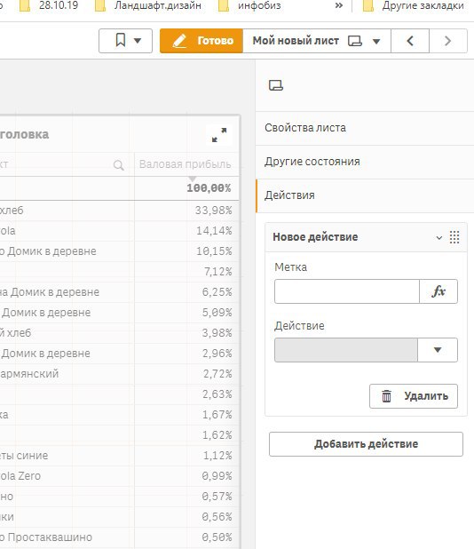Open expression editor fx for Метка

pos(438,291)
